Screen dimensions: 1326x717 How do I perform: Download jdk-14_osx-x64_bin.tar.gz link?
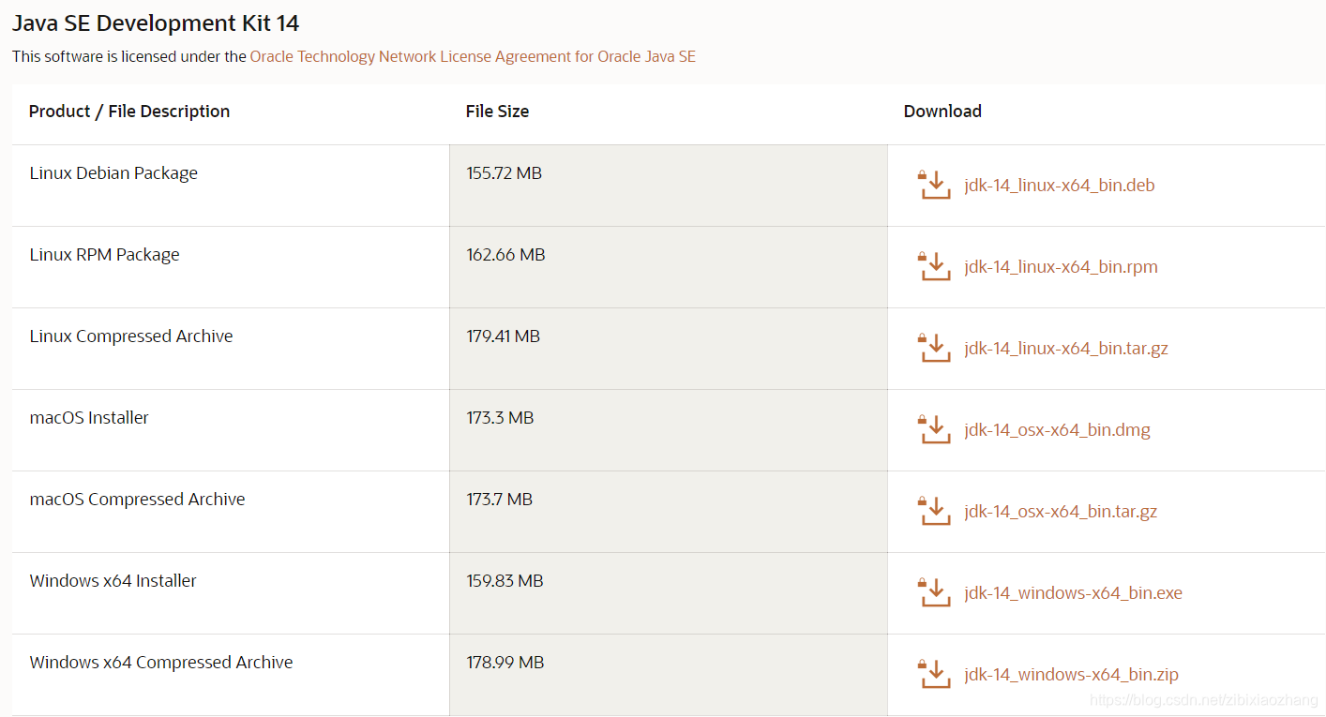coord(1061,512)
